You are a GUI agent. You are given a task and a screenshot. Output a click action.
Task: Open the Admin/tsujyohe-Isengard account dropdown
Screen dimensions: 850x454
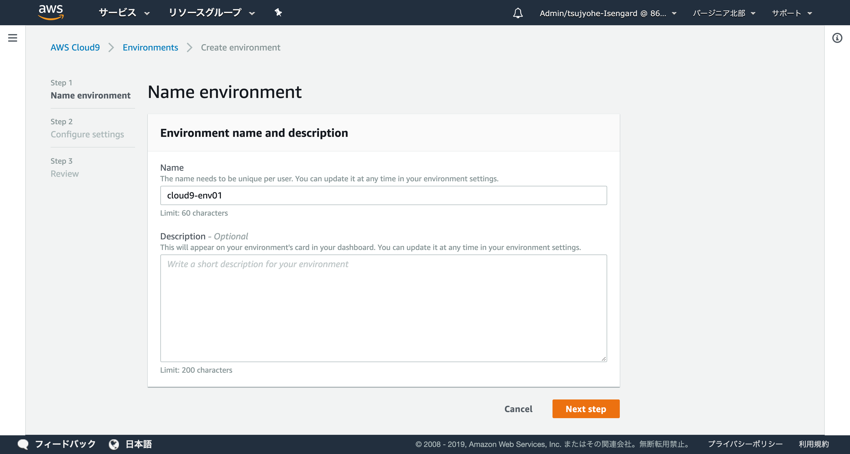608,13
